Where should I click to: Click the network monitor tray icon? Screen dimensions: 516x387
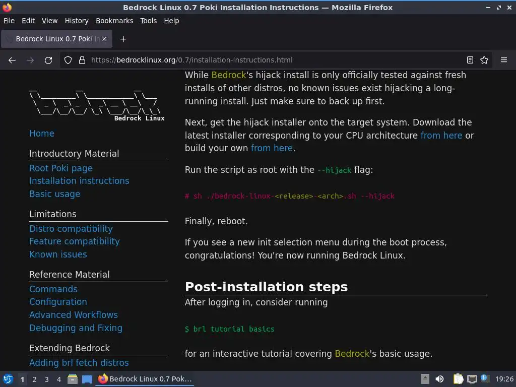472,379
